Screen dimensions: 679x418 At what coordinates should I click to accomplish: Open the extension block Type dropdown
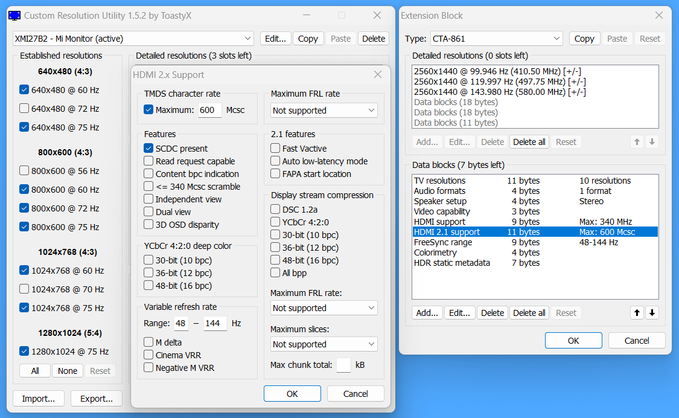496,39
